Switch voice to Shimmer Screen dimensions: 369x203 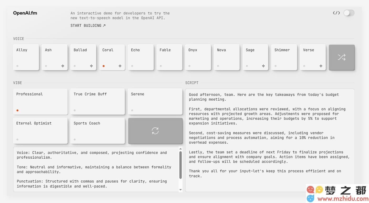tap(284, 57)
